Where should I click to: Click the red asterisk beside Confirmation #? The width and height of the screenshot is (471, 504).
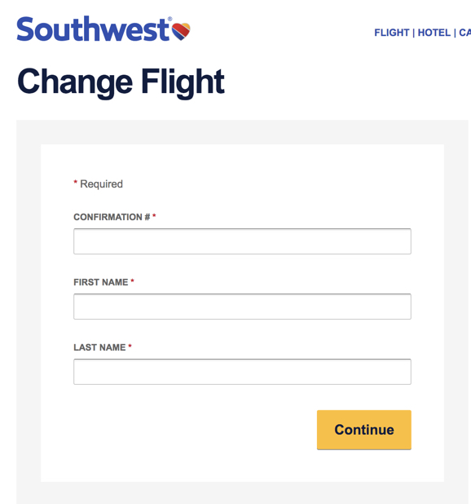click(154, 215)
